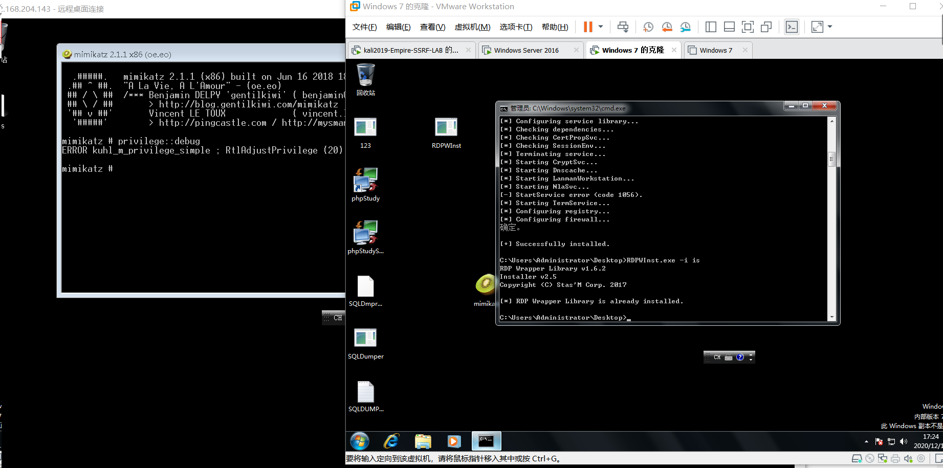The width and height of the screenshot is (943, 468).
Task: Select the phpStudy desktop shortcut
Action: point(365,185)
